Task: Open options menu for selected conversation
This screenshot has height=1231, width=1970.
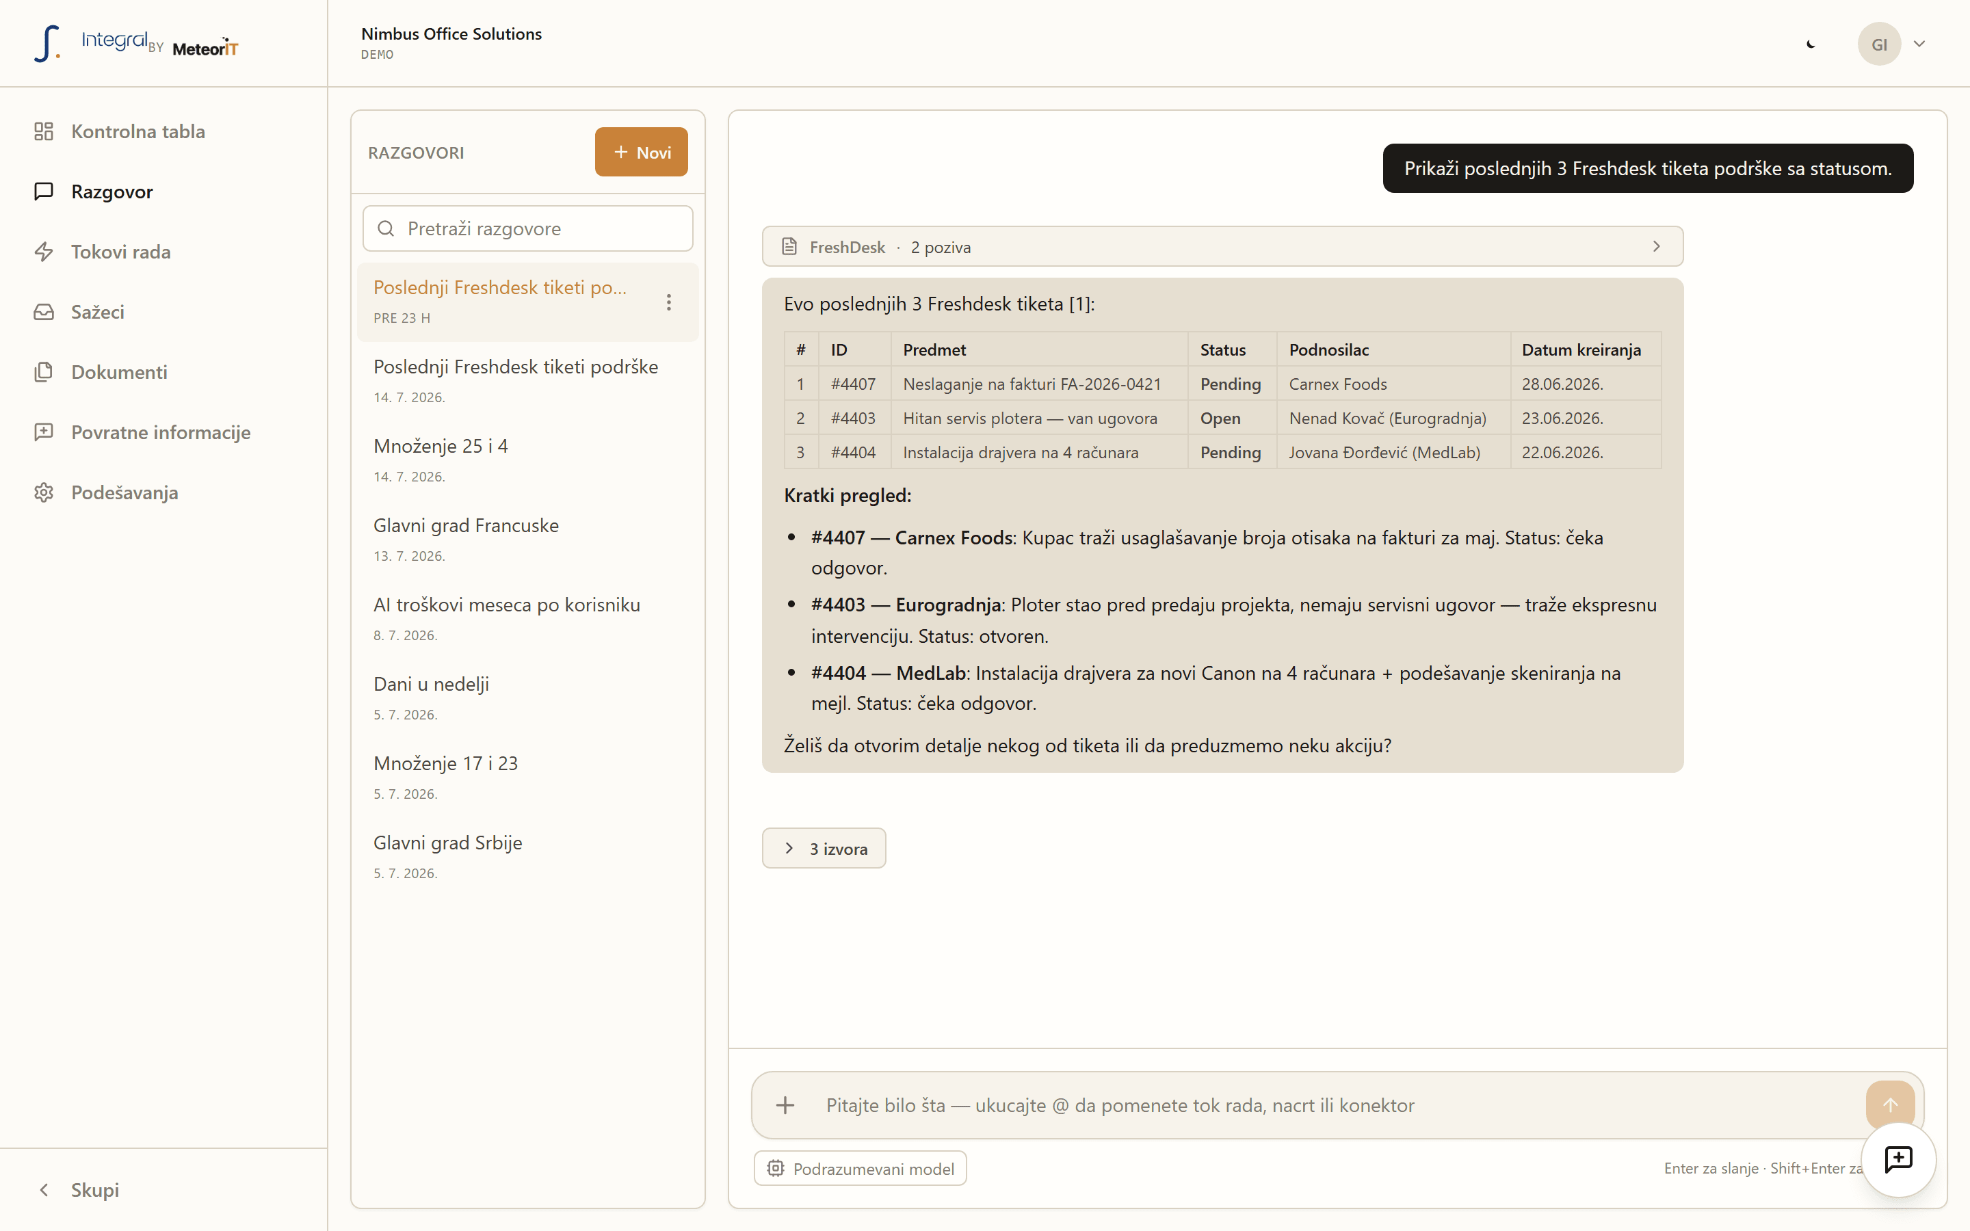Action: pyautogui.click(x=668, y=302)
